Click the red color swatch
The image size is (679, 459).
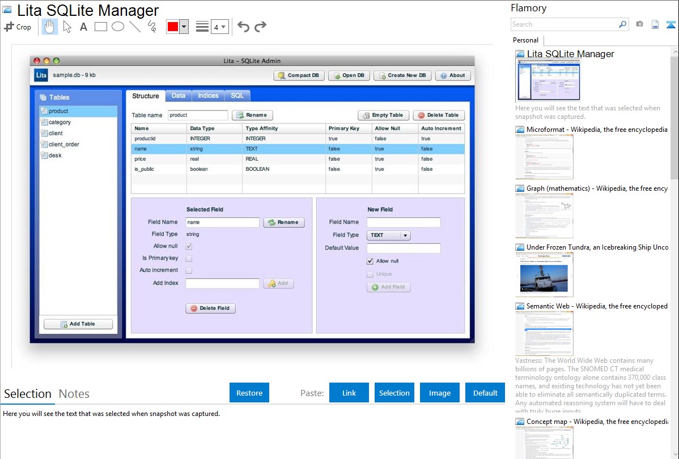click(x=172, y=27)
